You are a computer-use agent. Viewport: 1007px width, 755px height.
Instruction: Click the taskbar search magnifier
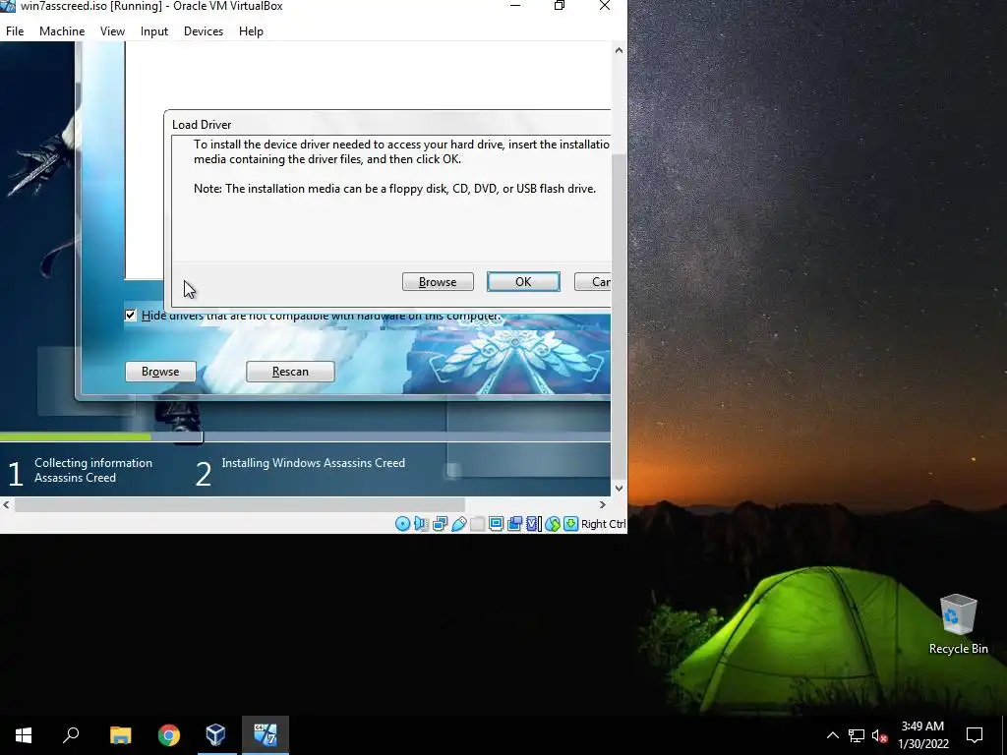point(71,735)
